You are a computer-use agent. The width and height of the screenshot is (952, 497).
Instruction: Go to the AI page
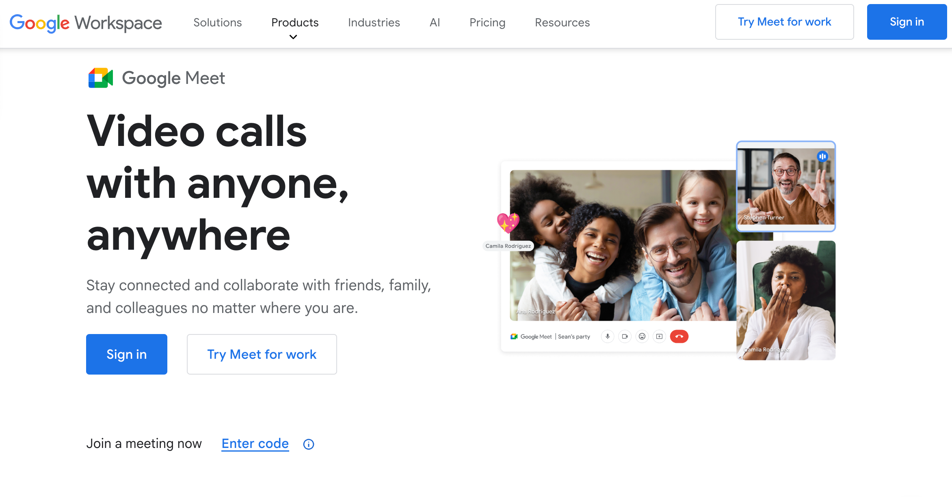point(435,23)
